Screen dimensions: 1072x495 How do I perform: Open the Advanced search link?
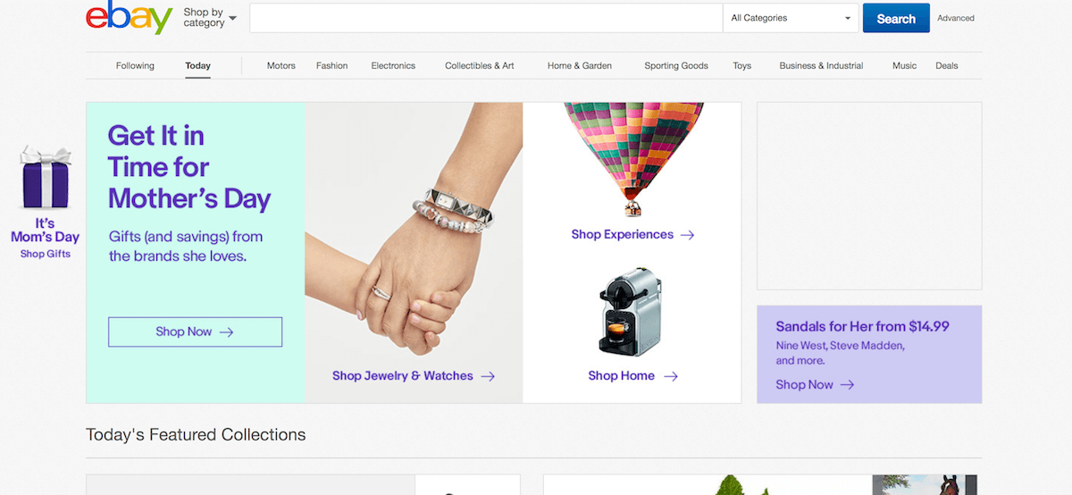click(x=956, y=18)
